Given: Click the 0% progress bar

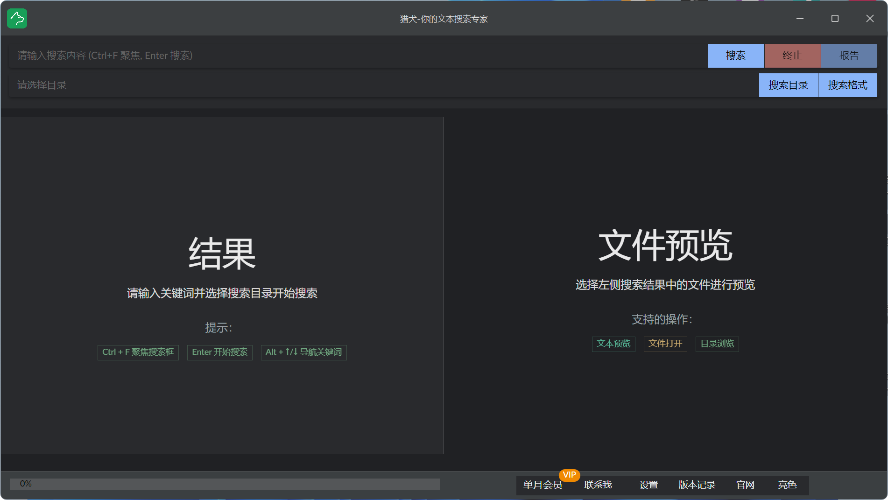Looking at the screenshot, I should click(x=225, y=484).
